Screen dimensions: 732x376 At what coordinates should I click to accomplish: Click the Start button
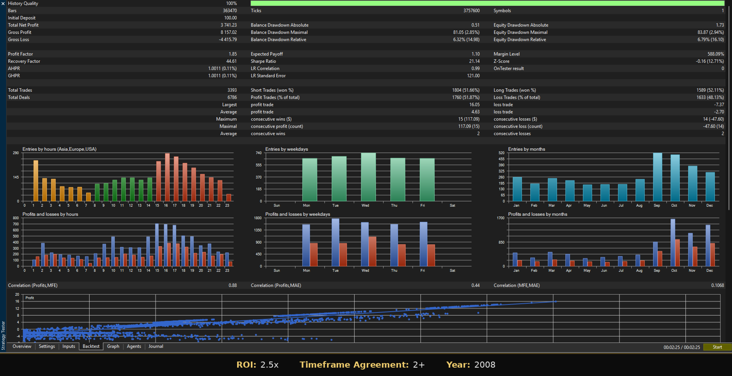717,347
